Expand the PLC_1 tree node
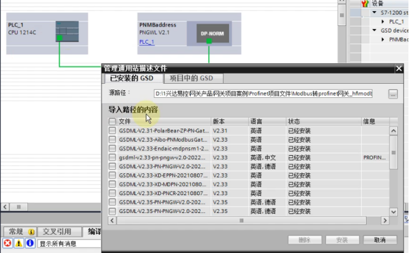This screenshot has height=253, width=409. click(x=382, y=21)
